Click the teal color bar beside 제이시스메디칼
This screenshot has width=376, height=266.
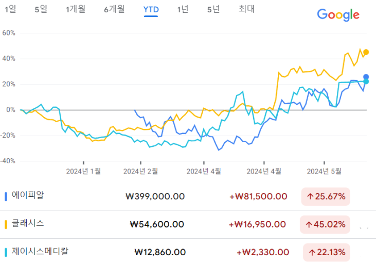click(x=6, y=252)
